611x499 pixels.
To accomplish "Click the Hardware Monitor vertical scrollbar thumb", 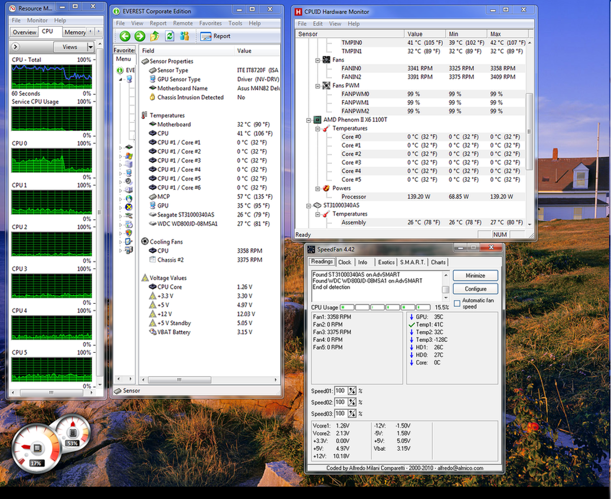I will 529,132.
